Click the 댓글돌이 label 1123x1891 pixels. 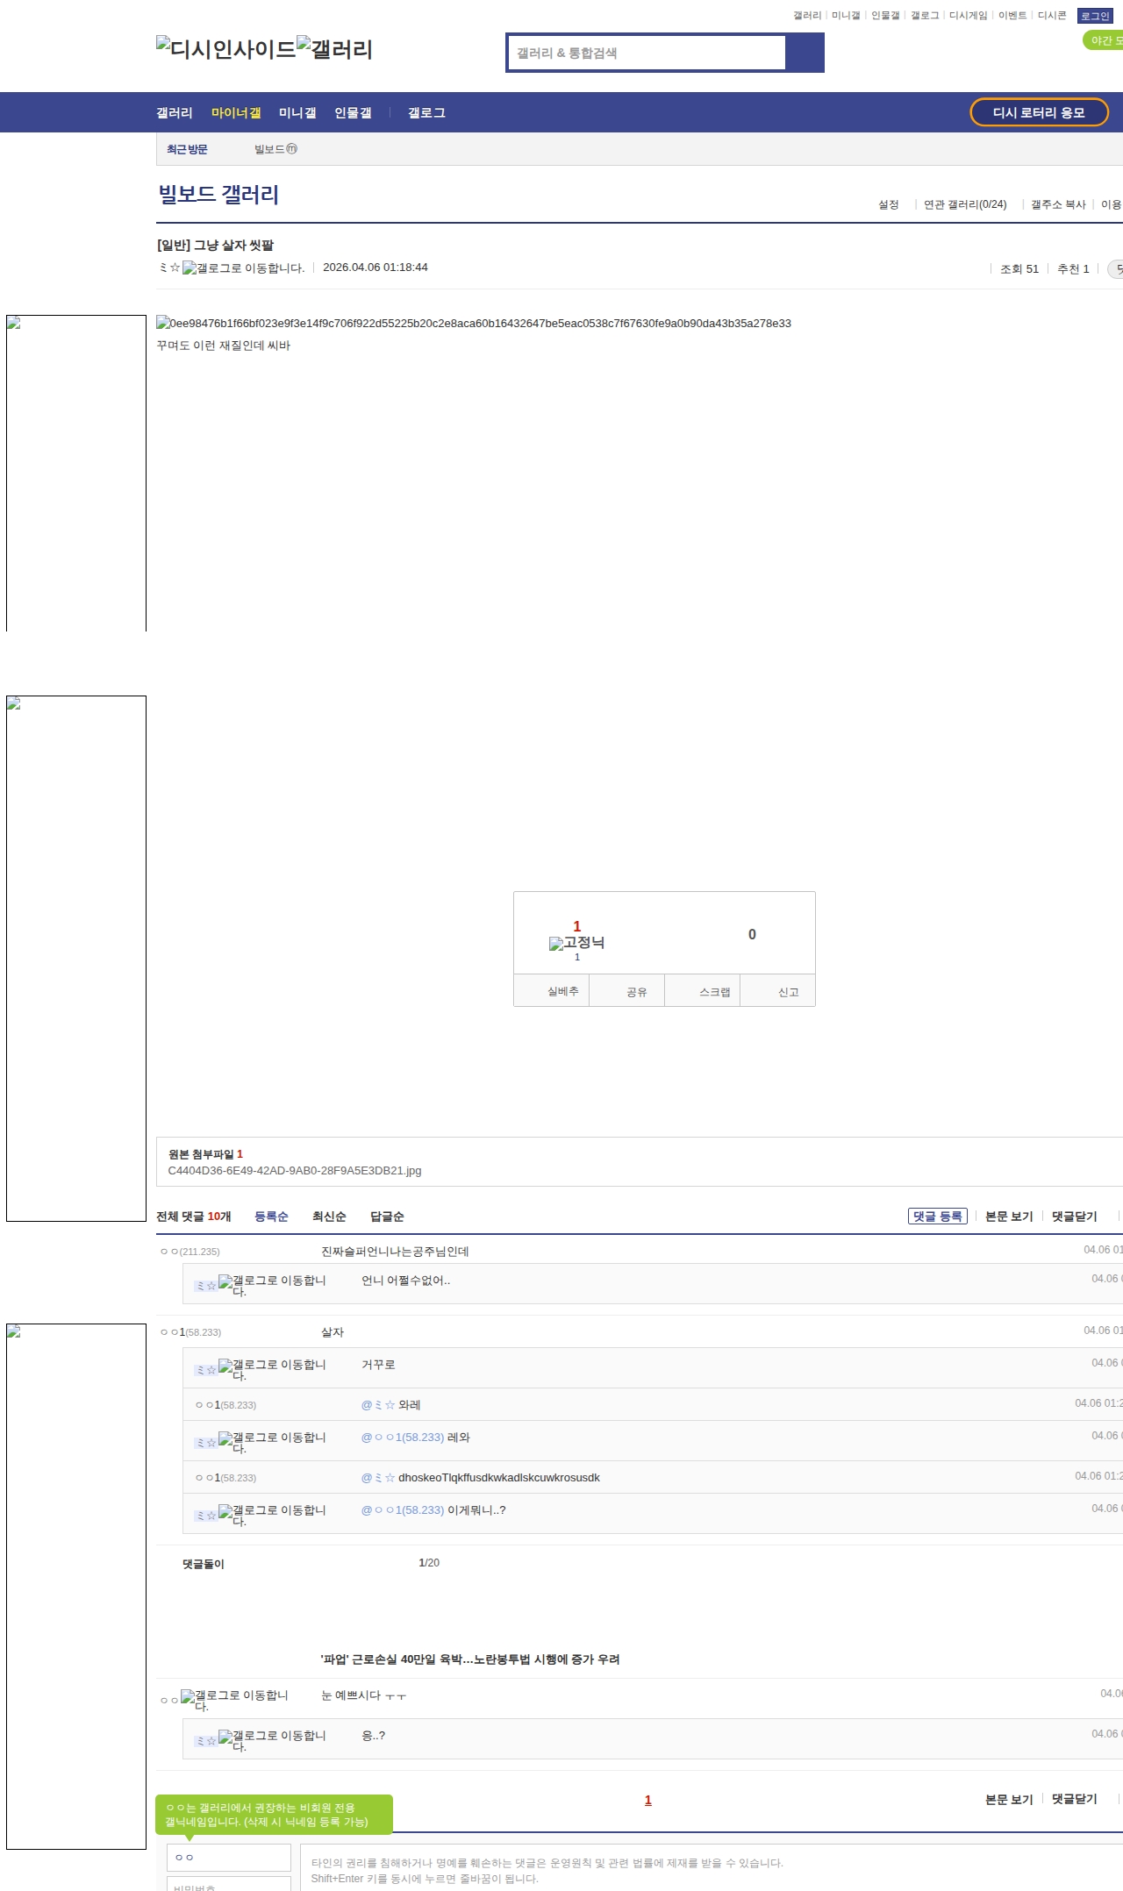[x=204, y=1564]
